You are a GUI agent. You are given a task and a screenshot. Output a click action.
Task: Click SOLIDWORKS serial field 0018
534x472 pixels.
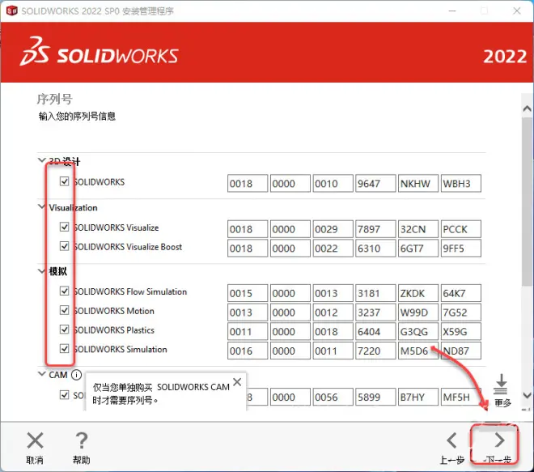tap(248, 184)
